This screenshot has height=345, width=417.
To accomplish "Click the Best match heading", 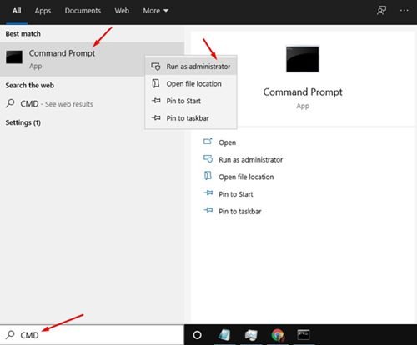I will coord(23,34).
